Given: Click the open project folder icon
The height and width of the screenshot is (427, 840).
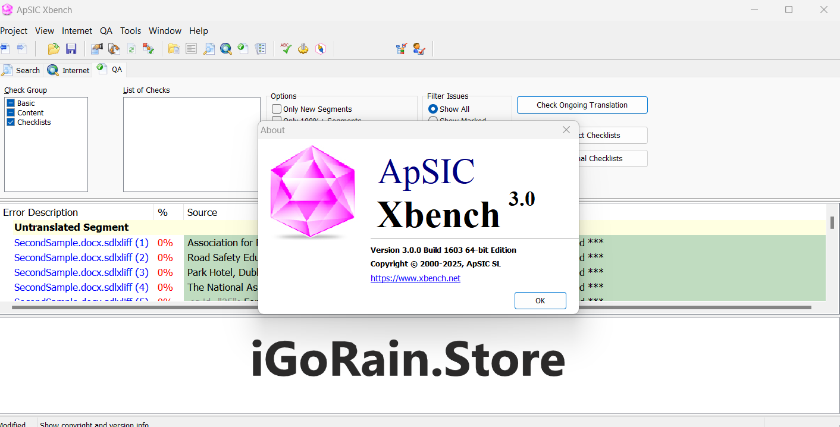Looking at the screenshot, I should click(54, 49).
